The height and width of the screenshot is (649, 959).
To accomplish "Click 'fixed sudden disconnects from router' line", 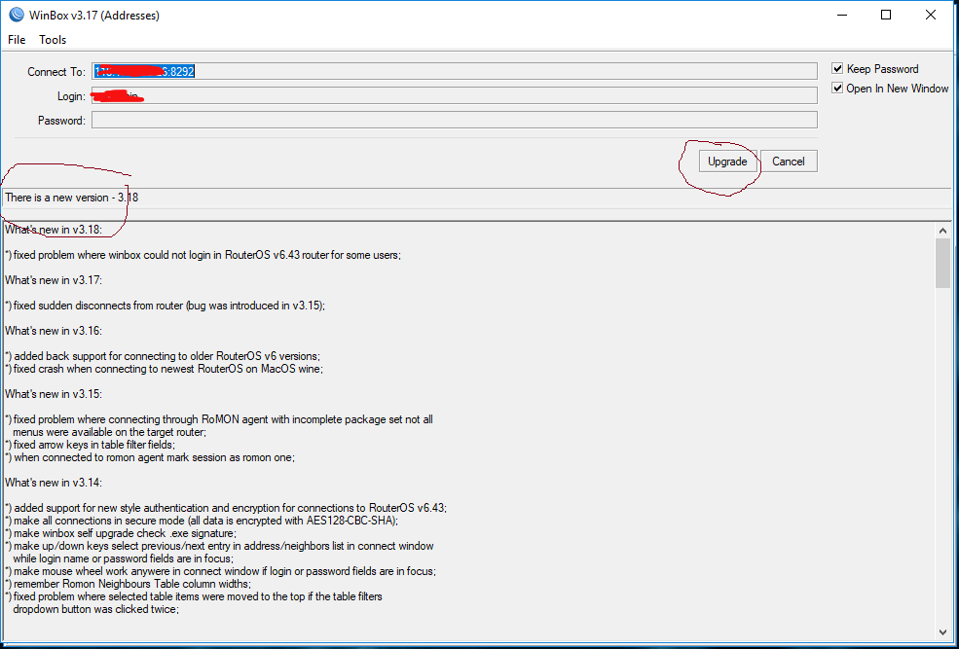I will click(x=166, y=306).
